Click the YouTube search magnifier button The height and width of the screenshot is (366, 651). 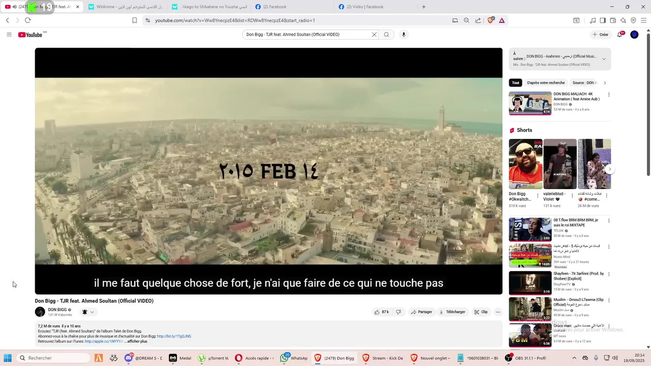tap(387, 35)
